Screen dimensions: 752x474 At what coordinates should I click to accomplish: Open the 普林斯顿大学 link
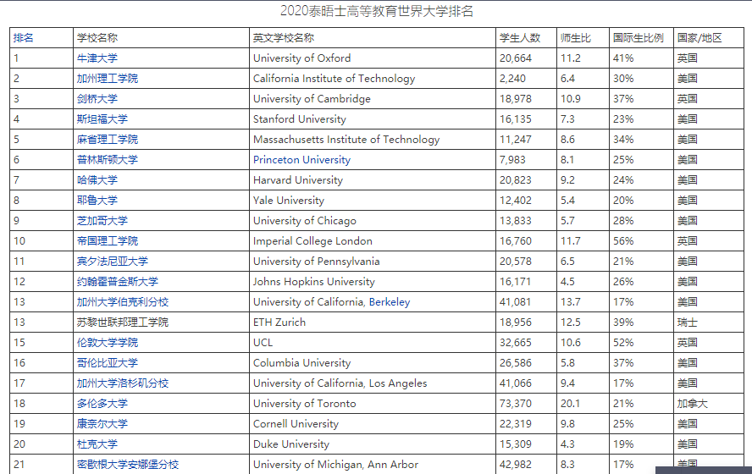click(x=107, y=160)
